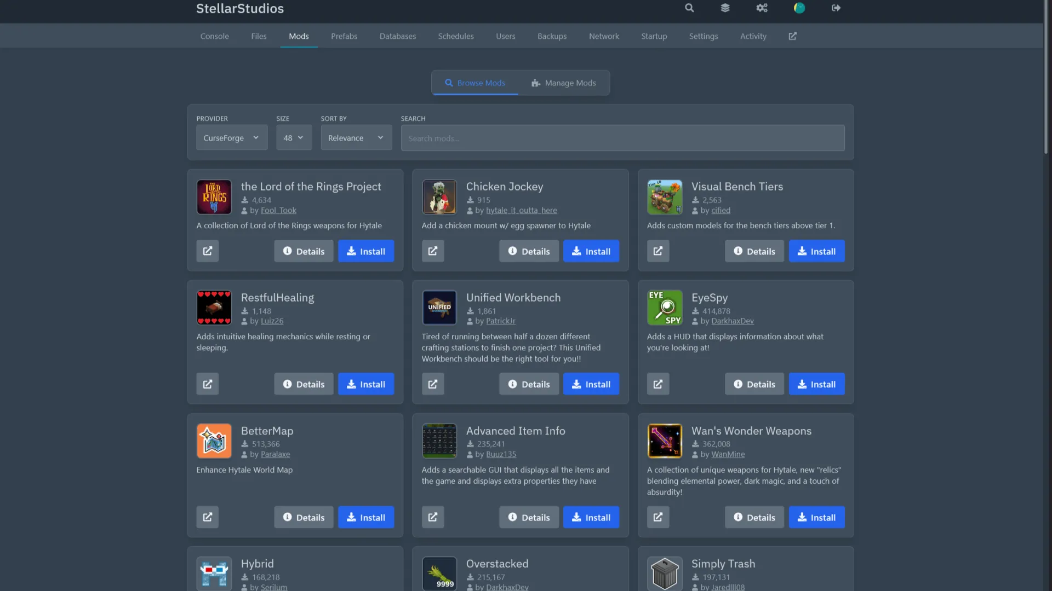Install the Unified Workbench mod
The width and height of the screenshot is (1052, 591).
(x=591, y=384)
